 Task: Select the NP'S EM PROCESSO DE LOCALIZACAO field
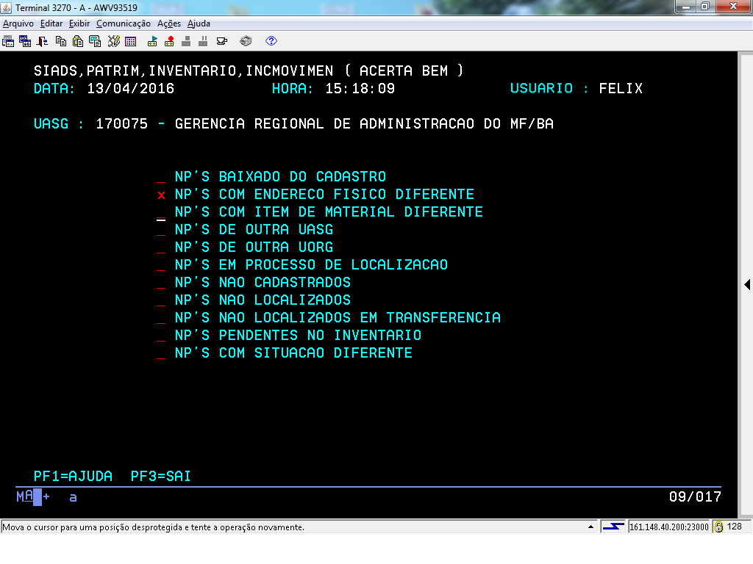pyautogui.click(x=161, y=265)
